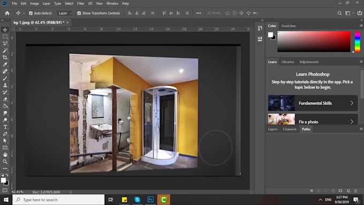Select the Magic Wand tool
The image size is (364, 205).
(x=5, y=50)
